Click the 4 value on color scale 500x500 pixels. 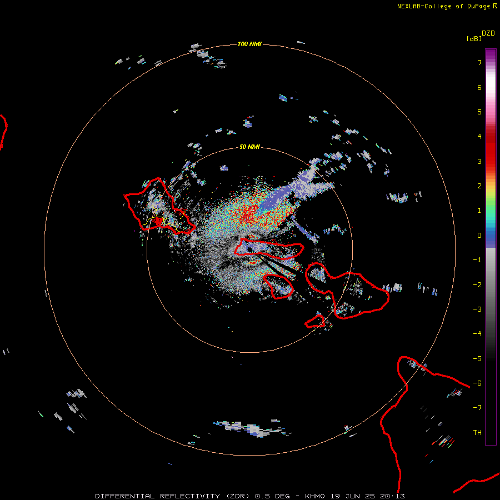(479, 137)
